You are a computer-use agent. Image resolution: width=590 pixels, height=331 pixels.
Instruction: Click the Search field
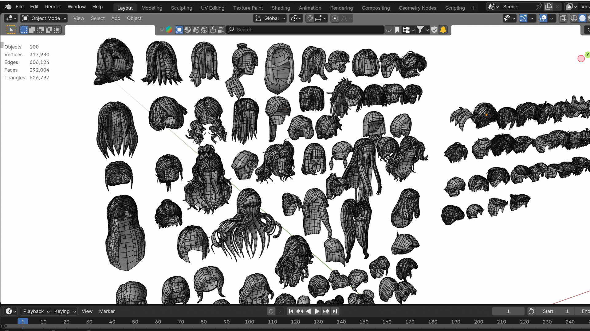pos(305,30)
